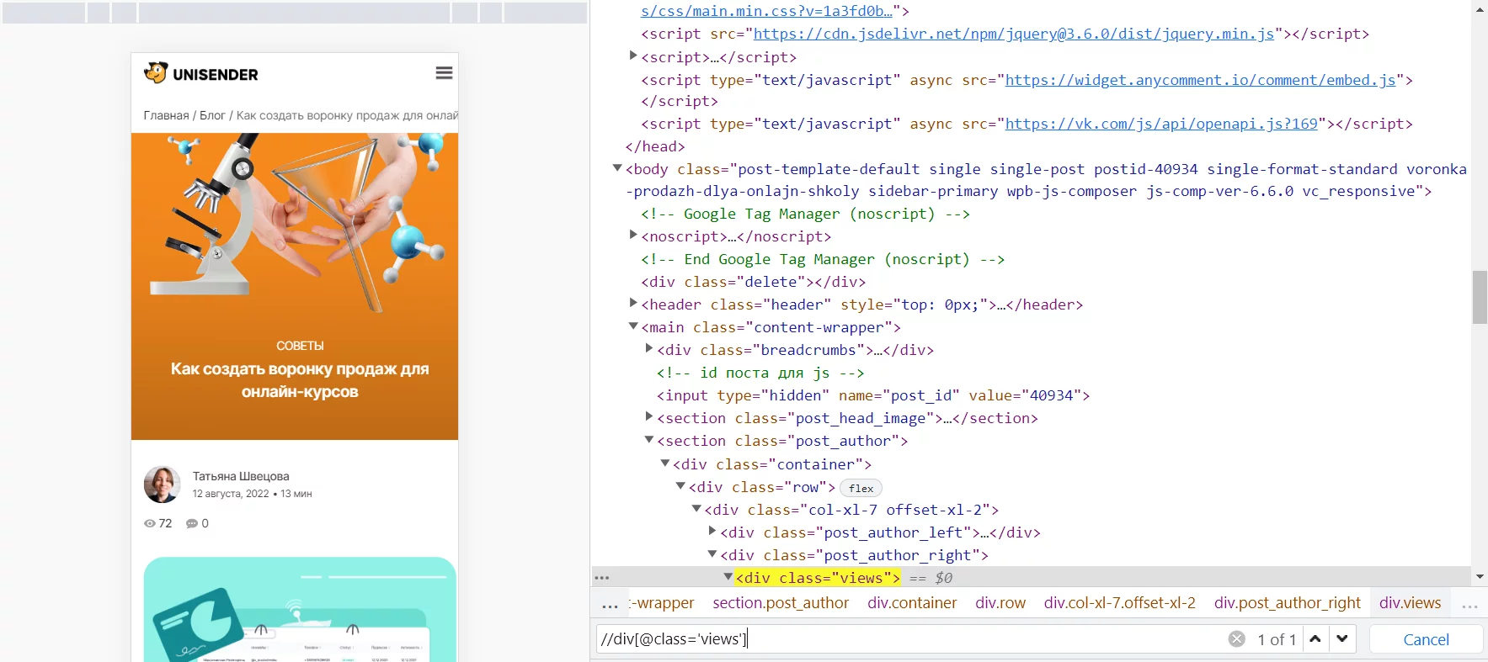The image size is (1488, 662).
Task: Focus the XPath search input
Action: point(909,639)
